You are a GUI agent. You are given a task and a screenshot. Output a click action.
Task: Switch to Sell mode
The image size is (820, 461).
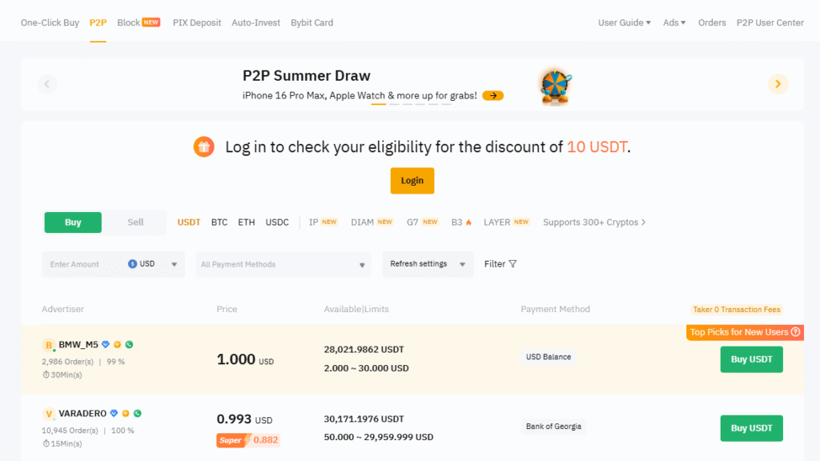pos(135,222)
